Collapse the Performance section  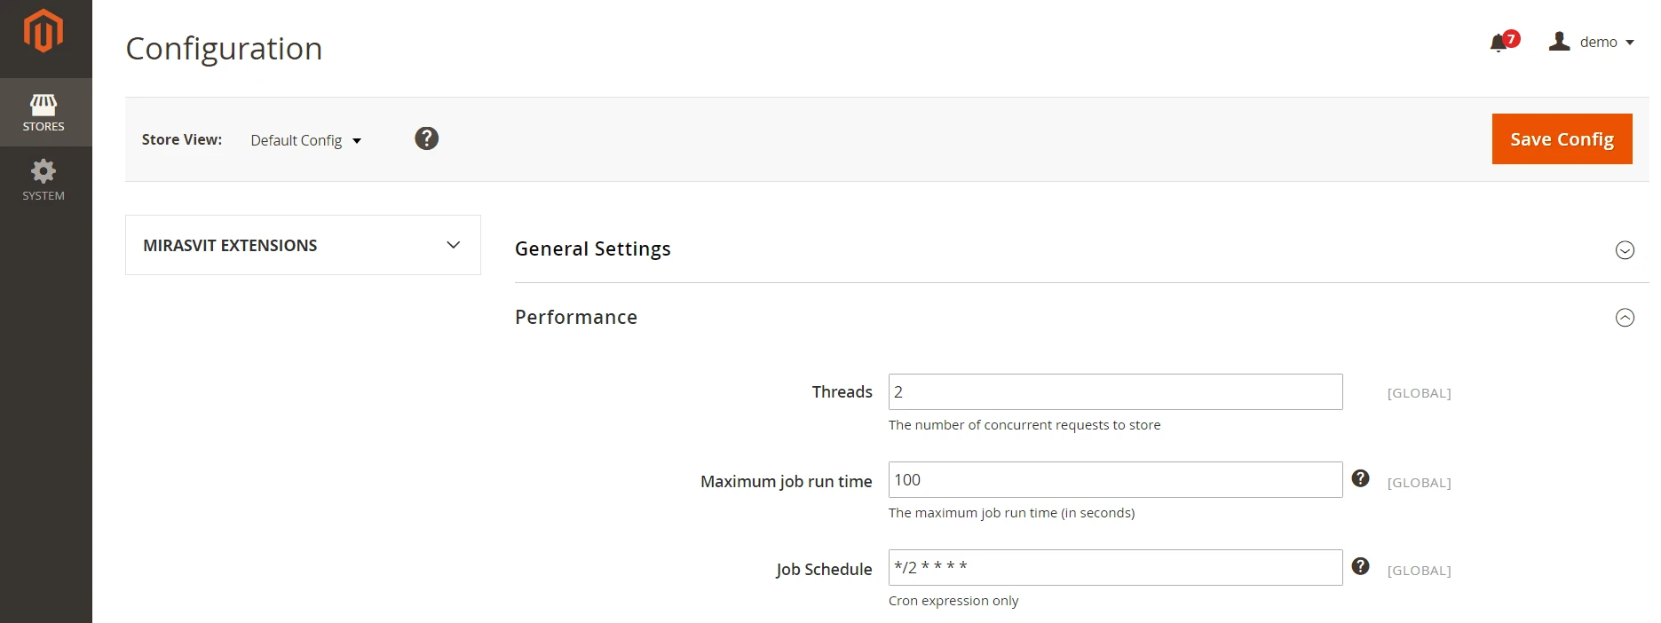tap(1625, 317)
